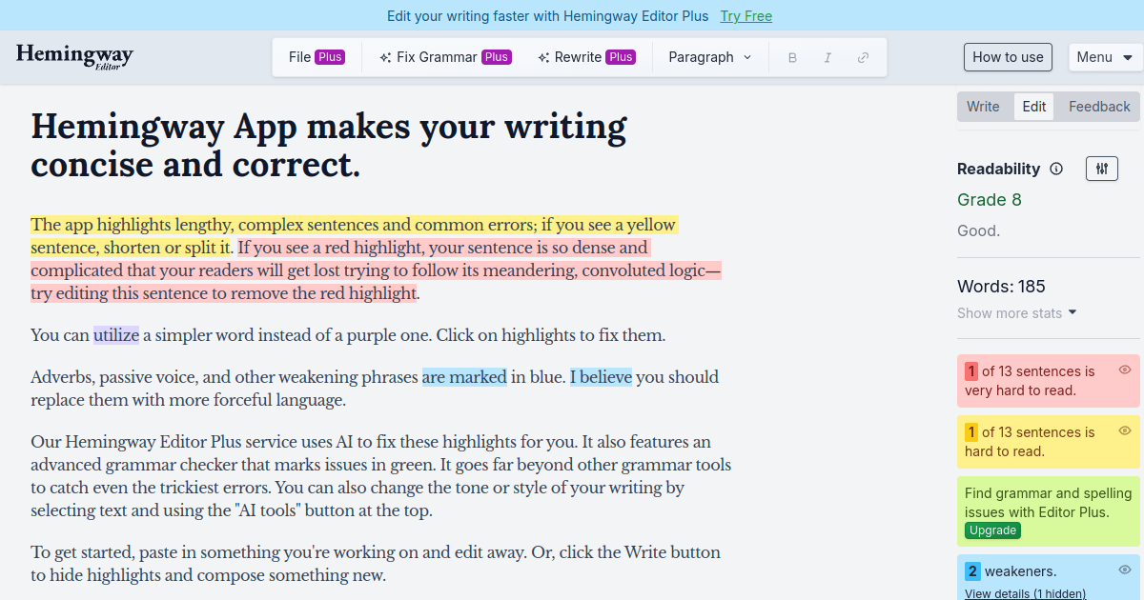This screenshot has width=1144, height=600.
Task: Click the insert link icon
Action: [863, 57]
